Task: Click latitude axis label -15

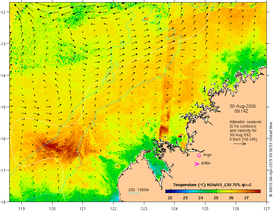Action: [x=3, y=107]
